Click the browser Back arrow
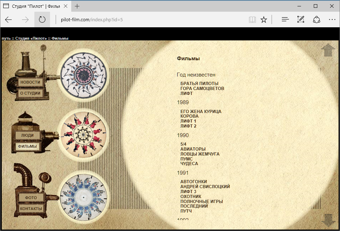 pyautogui.click(x=9, y=19)
